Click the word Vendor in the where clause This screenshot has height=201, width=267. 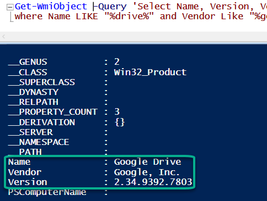199,16
